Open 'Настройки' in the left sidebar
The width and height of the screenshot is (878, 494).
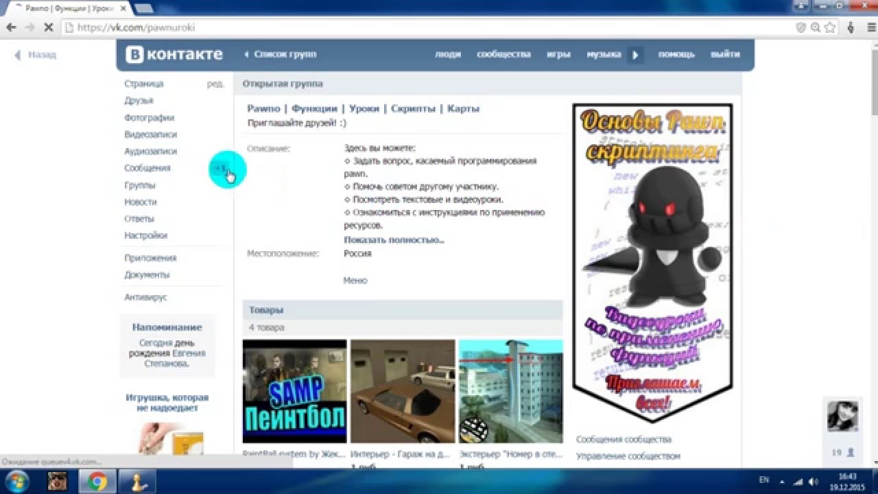pyautogui.click(x=145, y=235)
